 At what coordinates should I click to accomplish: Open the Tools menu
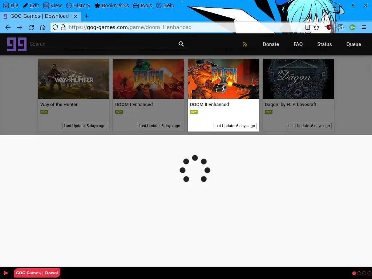coord(142,5)
